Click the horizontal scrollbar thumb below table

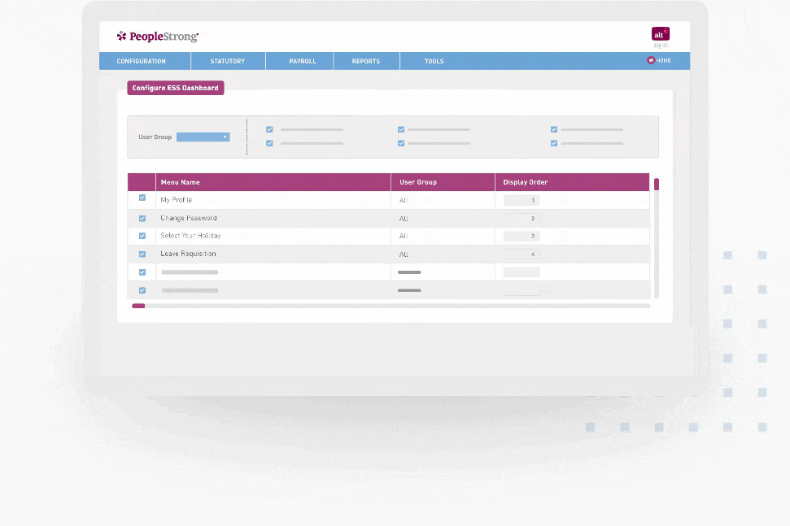pyautogui.click(x=138, y=306)
